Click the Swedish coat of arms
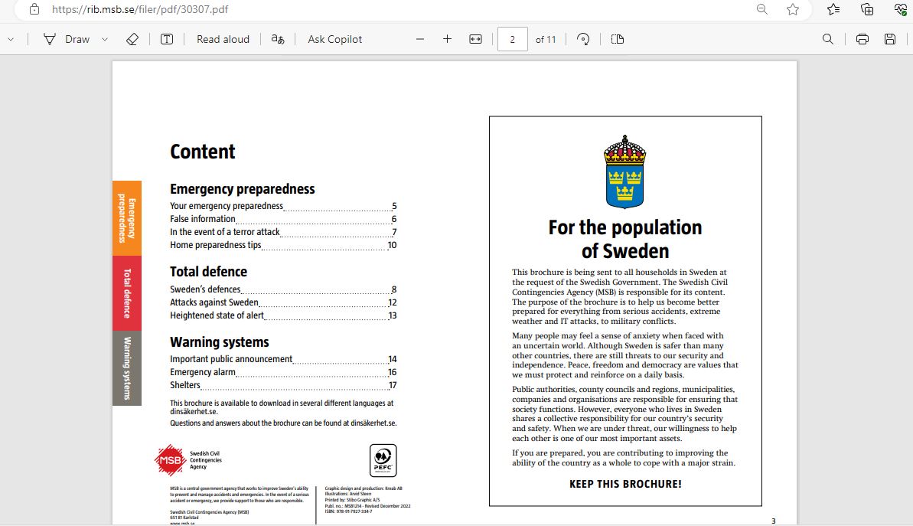The image size is (913, 526). pos(624,172)
